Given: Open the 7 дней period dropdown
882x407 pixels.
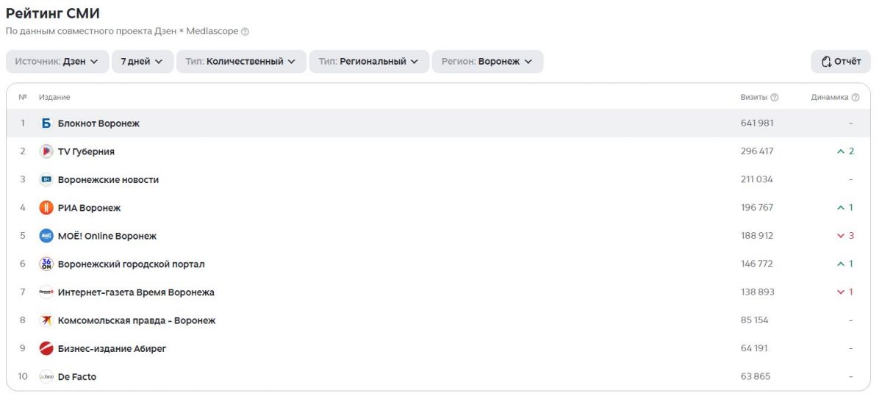Looking at the screenshot, I should (143, 62).
